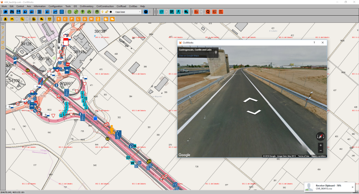Click the Street View compass icon
The image size is (359, 194).
(320, 136)
